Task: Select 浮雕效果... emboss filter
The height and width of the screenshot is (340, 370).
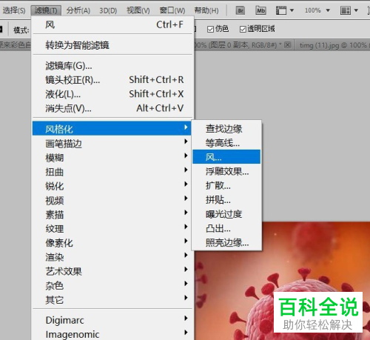Action: tap(226, 171)
